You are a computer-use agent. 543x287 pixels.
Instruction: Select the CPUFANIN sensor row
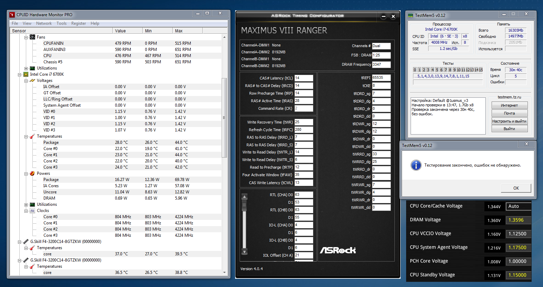coord(115,43)
